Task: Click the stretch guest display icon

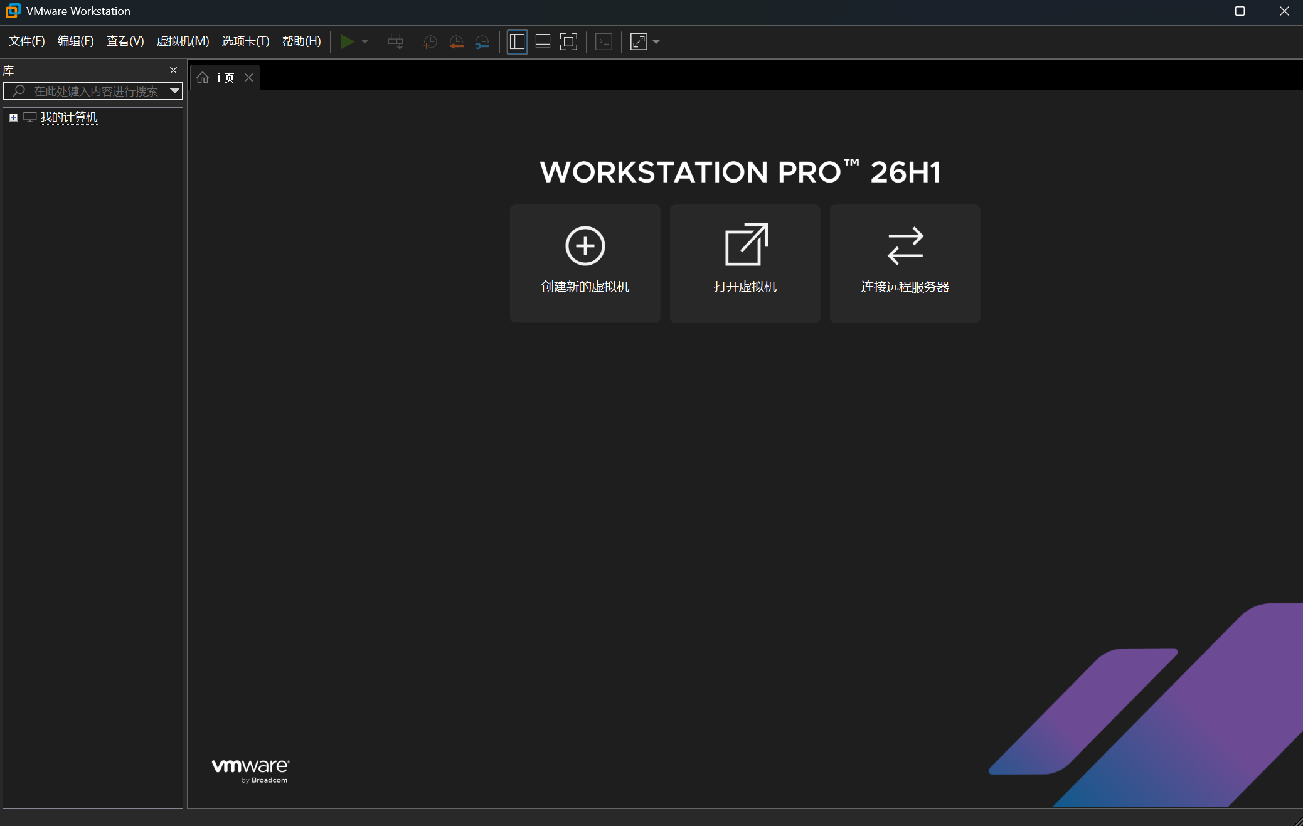Action: click(639, 42)
